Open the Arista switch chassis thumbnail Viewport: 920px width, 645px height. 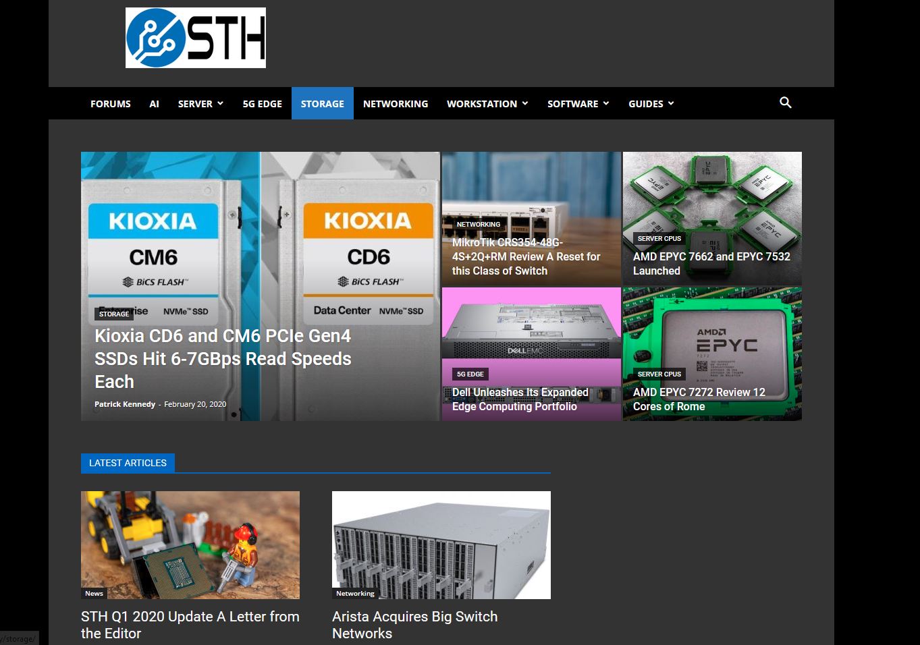[441, 545]
